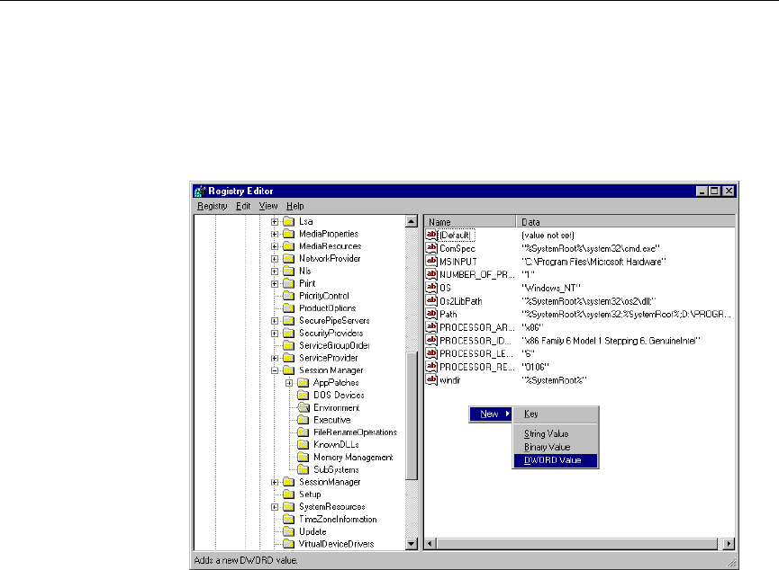The image size is (779, 570).
Task: Click the Environment open folder icon
Action: coord(303,408)
